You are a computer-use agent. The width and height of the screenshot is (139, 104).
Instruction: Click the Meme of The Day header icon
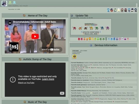click(24, 15)
